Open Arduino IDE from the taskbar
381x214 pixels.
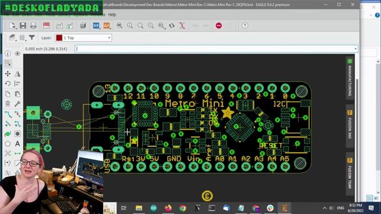(x=154, y=208)
